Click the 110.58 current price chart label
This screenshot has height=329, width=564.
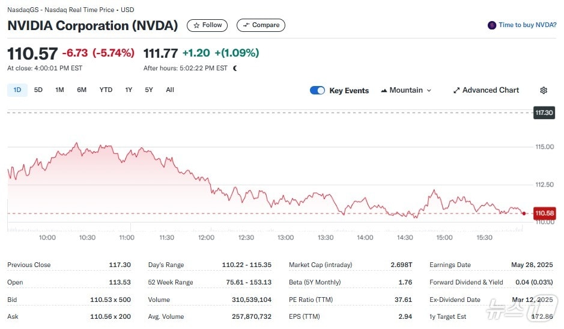pos(544,213)
